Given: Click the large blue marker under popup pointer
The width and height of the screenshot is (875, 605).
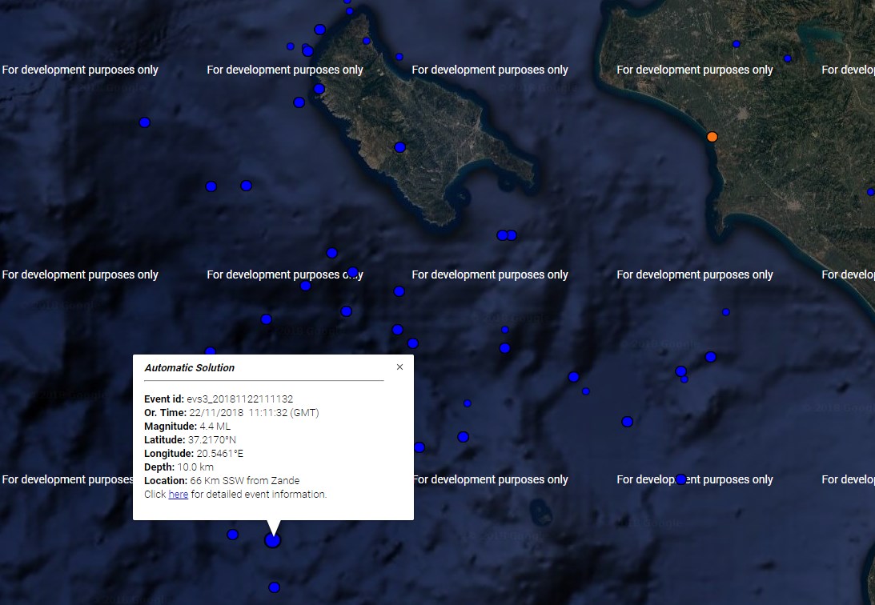Looking at the screenshot, I should click(x=272, y=540).
